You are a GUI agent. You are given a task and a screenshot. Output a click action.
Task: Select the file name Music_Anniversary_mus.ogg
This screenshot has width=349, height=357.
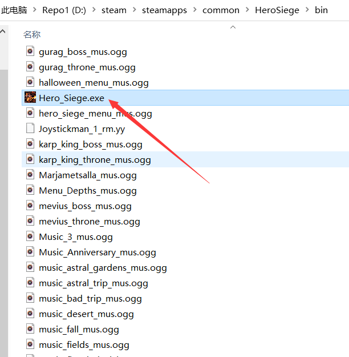tap(98, 252)
